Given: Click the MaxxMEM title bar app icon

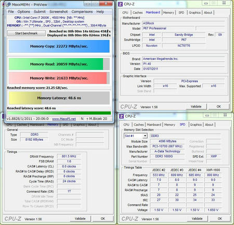Looking at the screenshot, I should 8,5.
